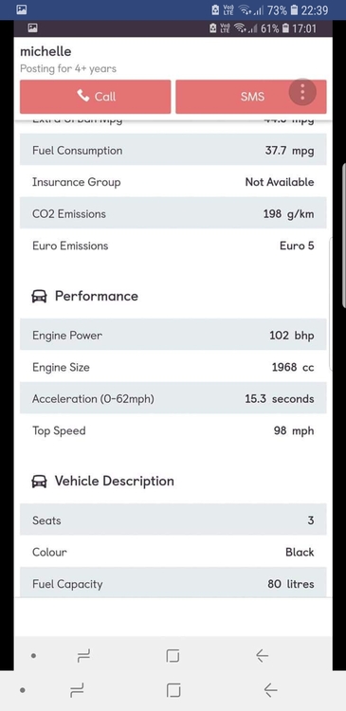Select the Fuel Capacity 80 litres row
Viewport: 346px width, 711px height.
click(x=173, y=583)
